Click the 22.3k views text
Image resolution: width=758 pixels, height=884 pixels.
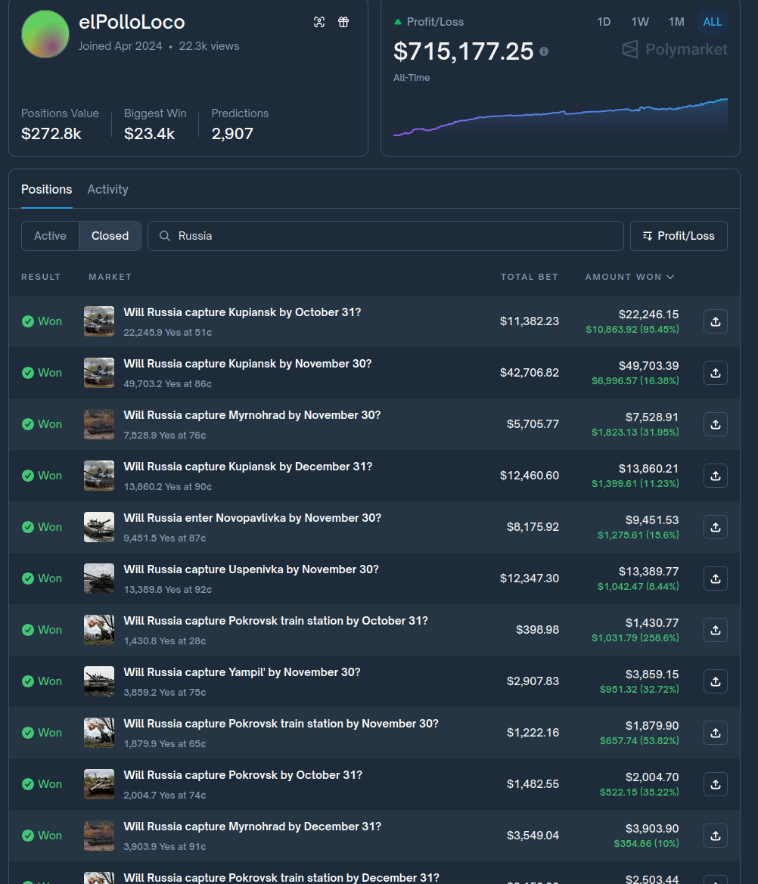click(209, 46)
